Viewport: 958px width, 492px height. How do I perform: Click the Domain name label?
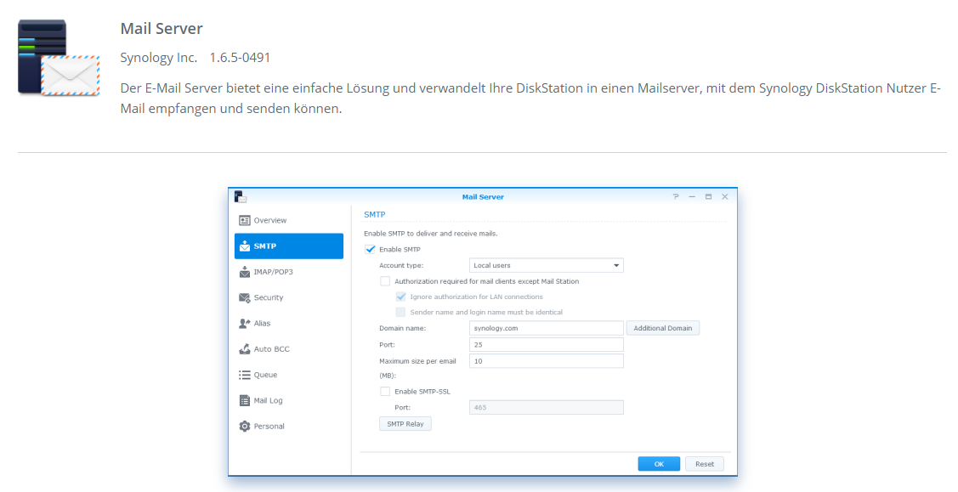click(403, 328)
